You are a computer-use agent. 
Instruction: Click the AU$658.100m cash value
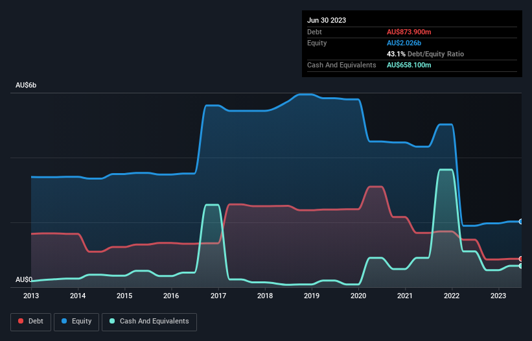pyautogui.click(x=409, y=65)
